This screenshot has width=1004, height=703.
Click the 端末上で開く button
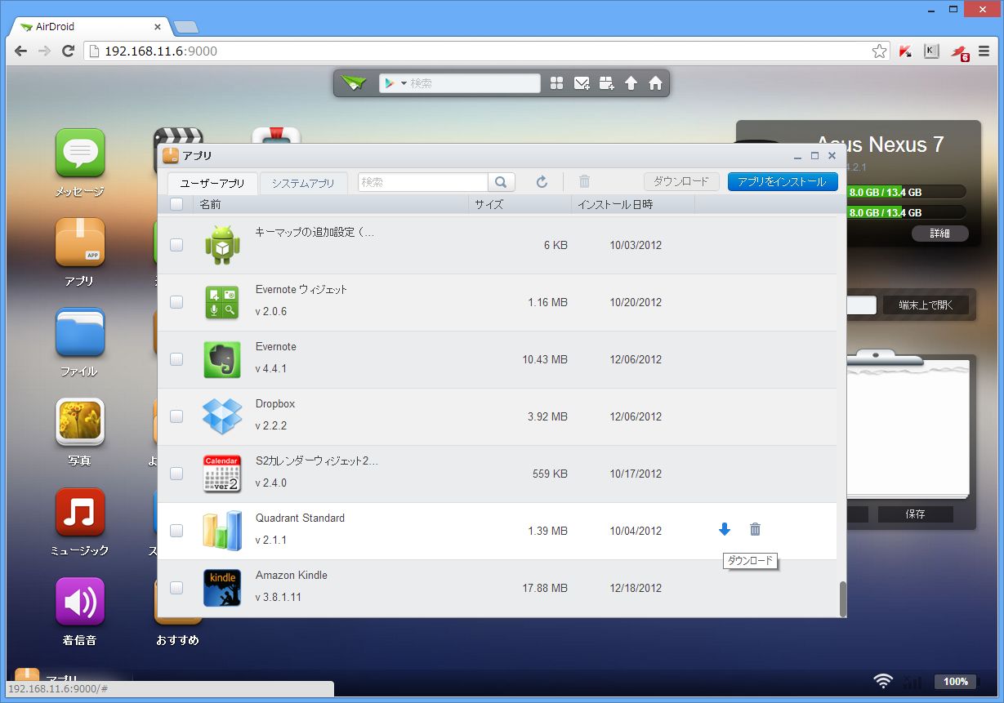[926, 305]
